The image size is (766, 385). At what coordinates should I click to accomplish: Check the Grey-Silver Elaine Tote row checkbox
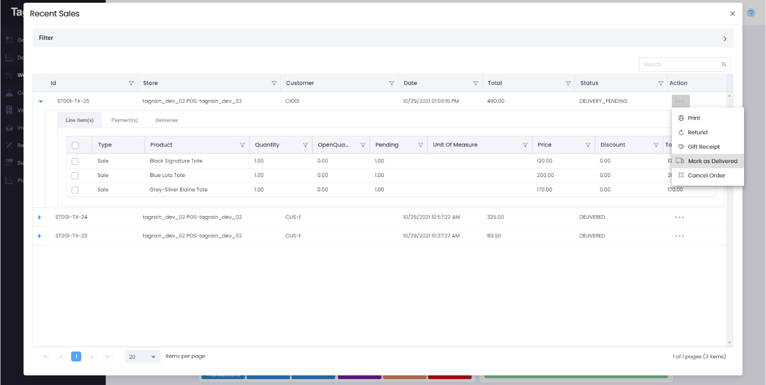(x=75, y=189)
